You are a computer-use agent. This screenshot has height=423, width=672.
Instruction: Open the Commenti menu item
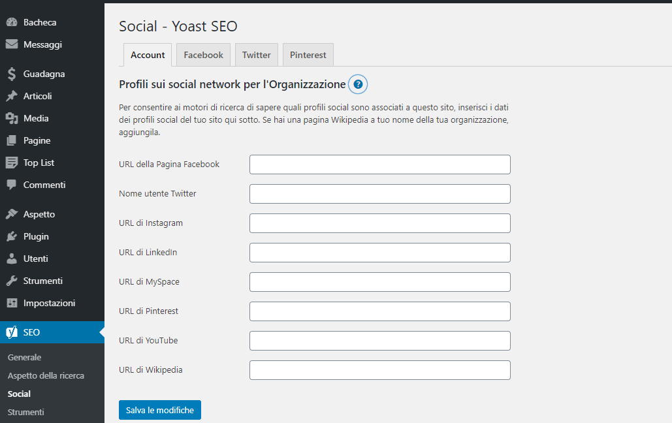44,185
